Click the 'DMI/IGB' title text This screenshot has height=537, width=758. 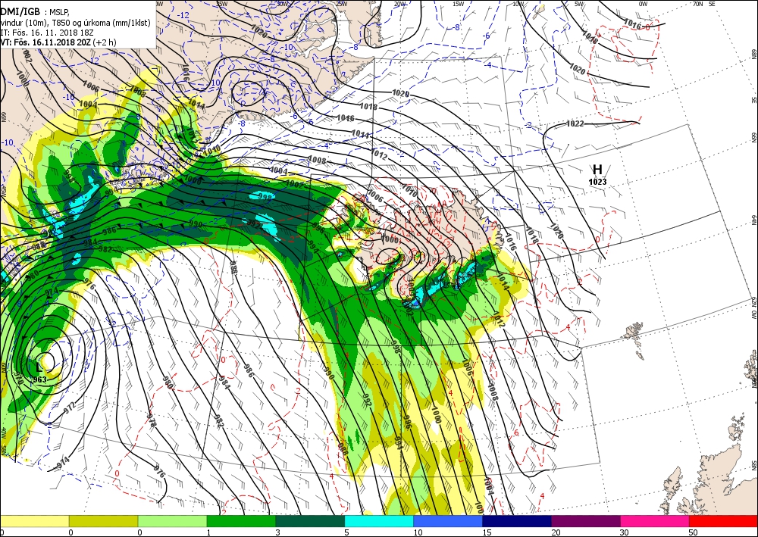click(20, 11)
